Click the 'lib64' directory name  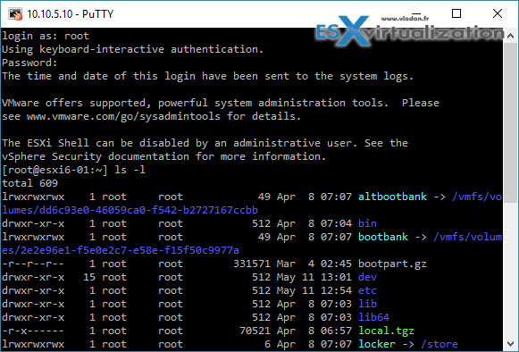[x=373, y=317]
